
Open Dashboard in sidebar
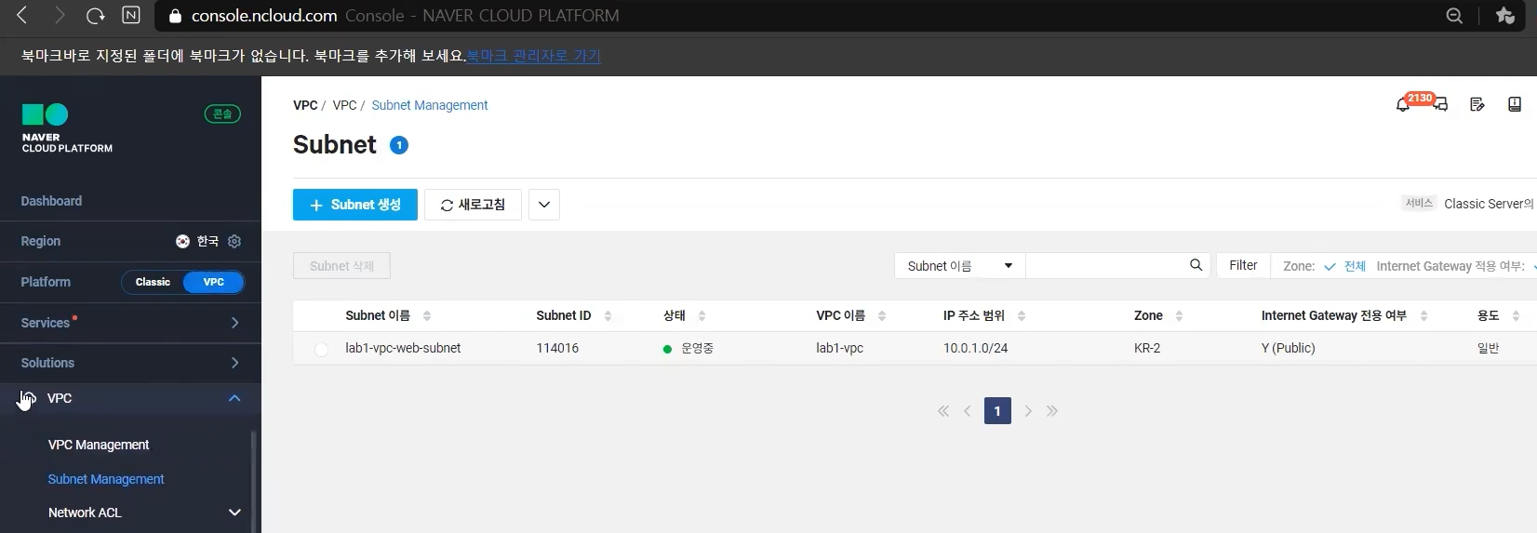coord(51,201)
